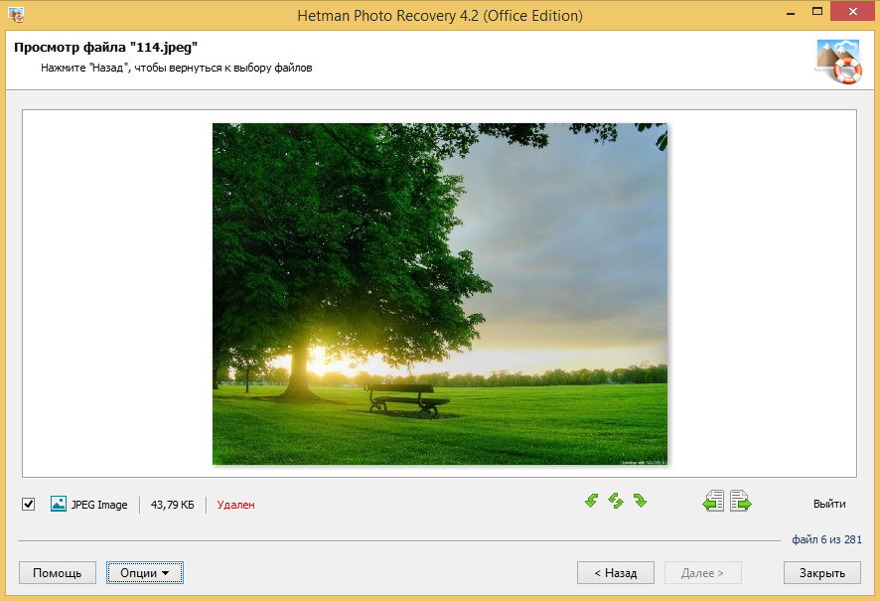Click the Закрыть button
Screen dimensions: 880x601
(x=822, y=572)
